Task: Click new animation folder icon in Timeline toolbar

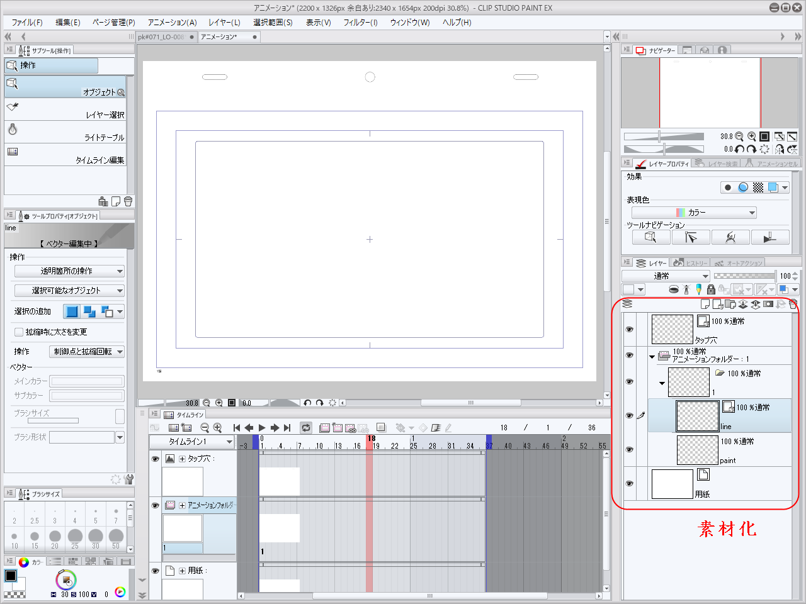Action: pyautogui.click(x=324, y=428)
